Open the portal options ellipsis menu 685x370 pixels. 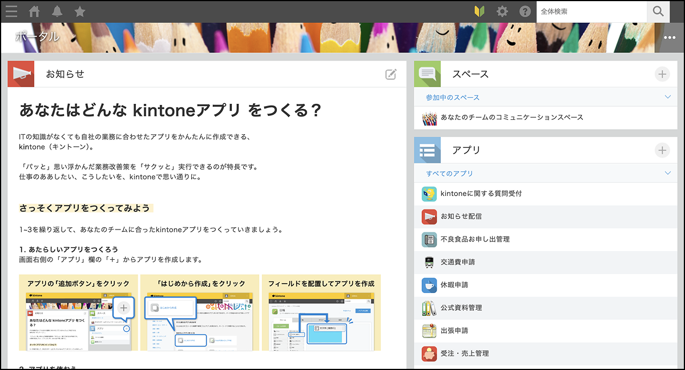(x=669, y=38)
